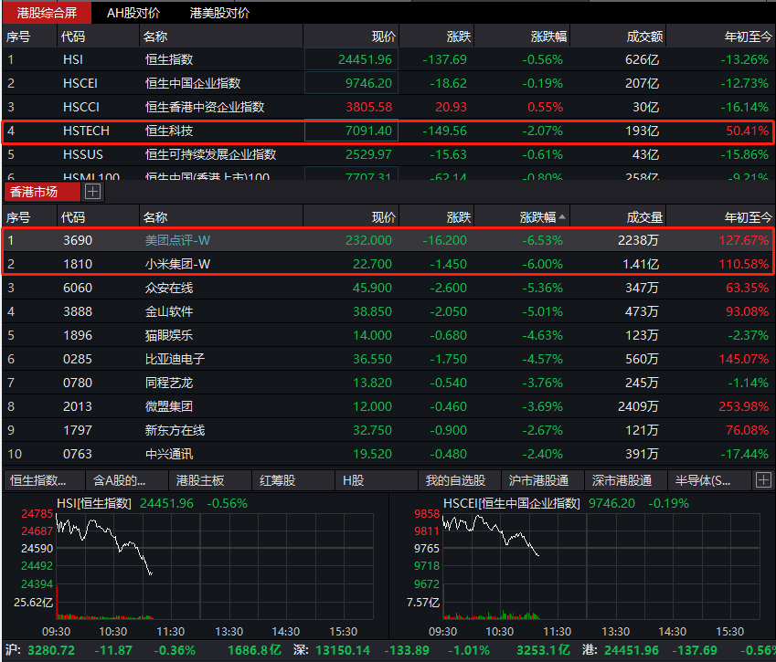
Task: Open the 恒生指数 sector tab
Action: pos(45,480)
